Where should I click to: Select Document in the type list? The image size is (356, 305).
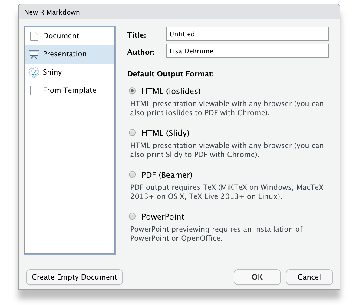(x=70, y=36)
